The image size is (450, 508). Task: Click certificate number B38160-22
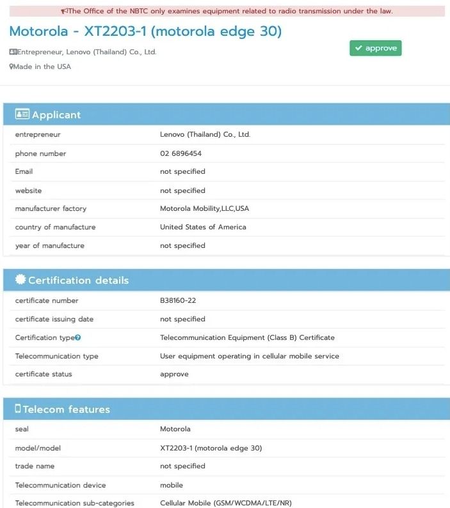click(x=178, y=301)
